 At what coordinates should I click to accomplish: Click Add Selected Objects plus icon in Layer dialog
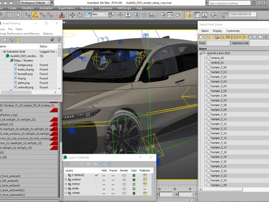(x=81, y=164)
